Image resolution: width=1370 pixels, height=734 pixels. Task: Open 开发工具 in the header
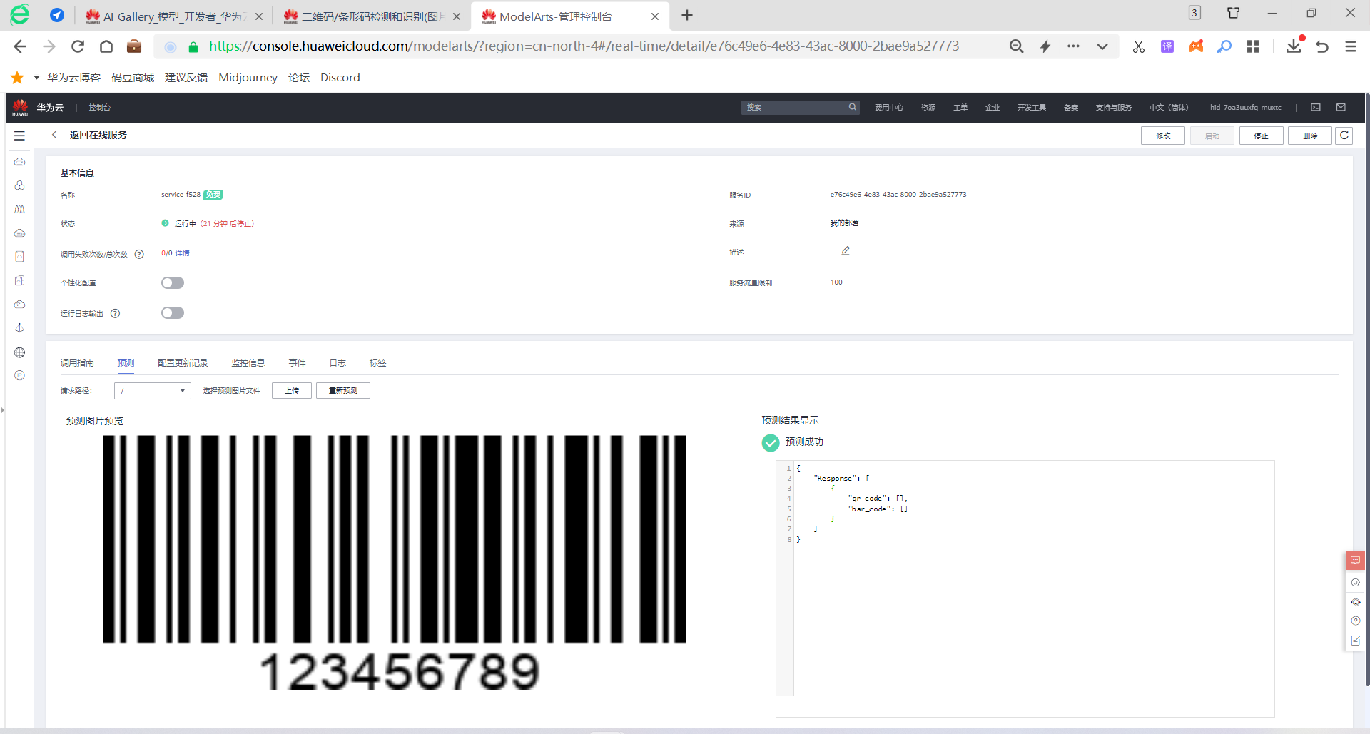[1032, 108]
